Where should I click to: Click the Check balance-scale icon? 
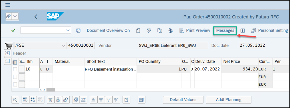tap(170, 31)
